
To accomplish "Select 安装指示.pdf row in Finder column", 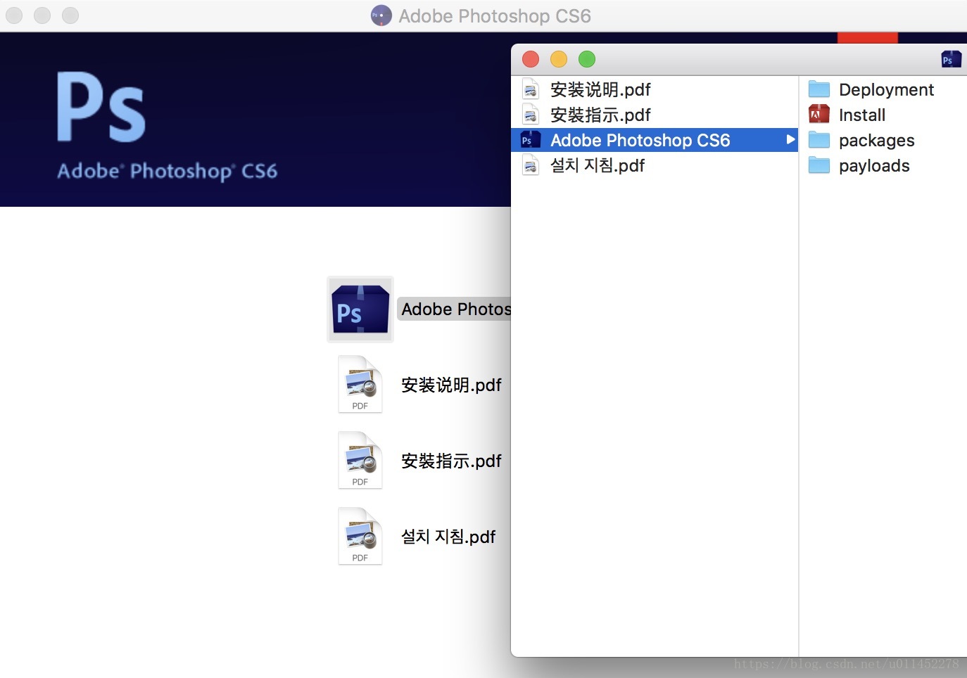I will pyautogui.click(x=655, y=115).
